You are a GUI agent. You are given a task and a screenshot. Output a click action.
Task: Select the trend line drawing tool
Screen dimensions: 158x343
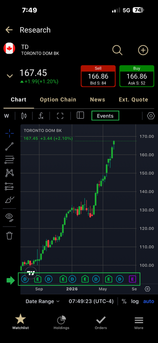pos(9,147)
